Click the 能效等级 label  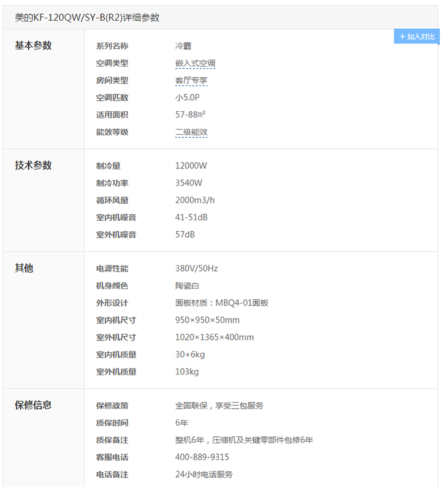(x=112, y=132)
